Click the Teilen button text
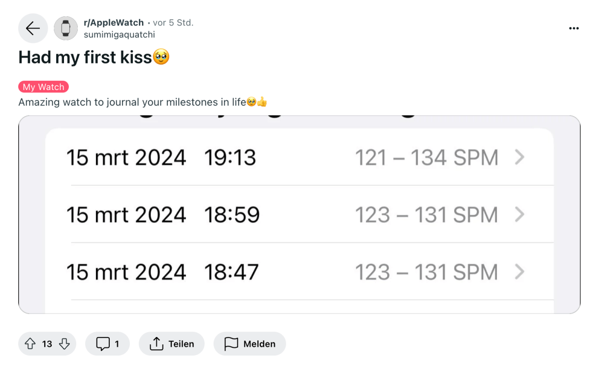Viewport: 590px width, 366px height. point(182,344)
